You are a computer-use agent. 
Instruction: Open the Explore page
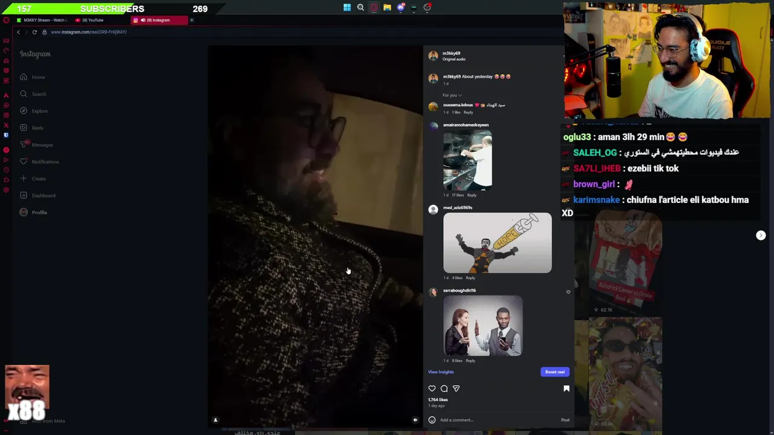tap(33, 111)
